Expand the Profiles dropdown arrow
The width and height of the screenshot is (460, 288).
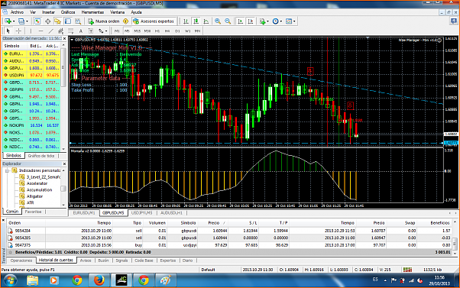[27, 21]
